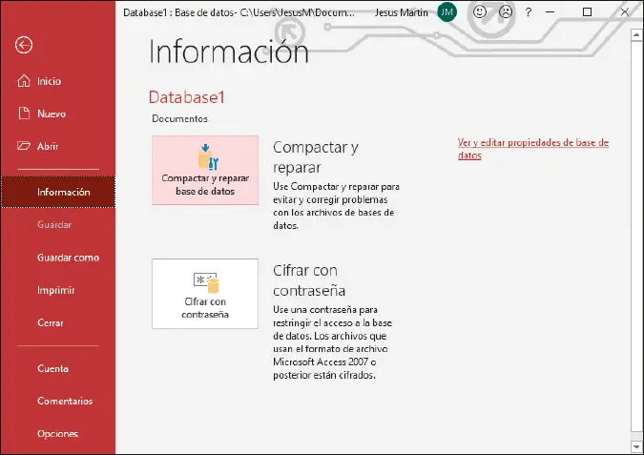
Task: Open the Cuenta page
Action: coord(52,368)
